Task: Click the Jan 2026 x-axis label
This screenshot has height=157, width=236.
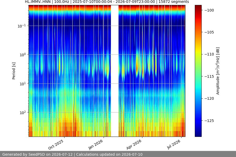Action: click(x=95, y=144)
